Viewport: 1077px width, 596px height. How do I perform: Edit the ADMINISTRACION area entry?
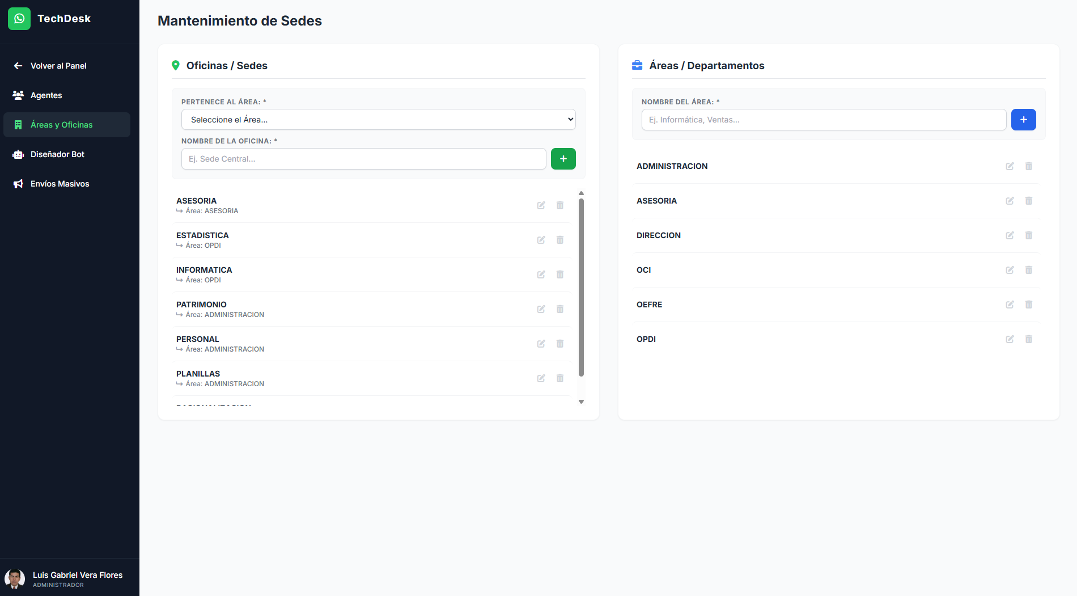(x=1010, y=166)
